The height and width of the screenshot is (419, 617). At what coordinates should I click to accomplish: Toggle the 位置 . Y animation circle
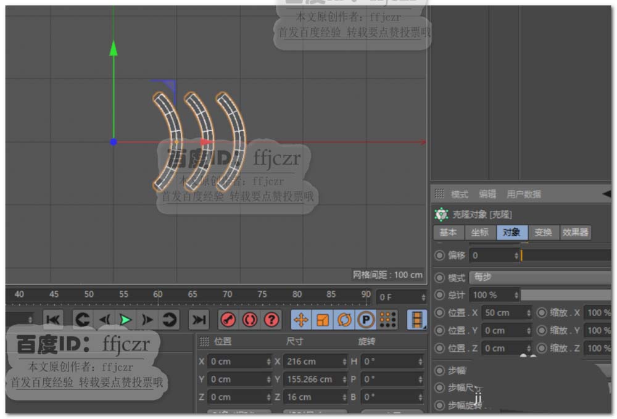439,331
